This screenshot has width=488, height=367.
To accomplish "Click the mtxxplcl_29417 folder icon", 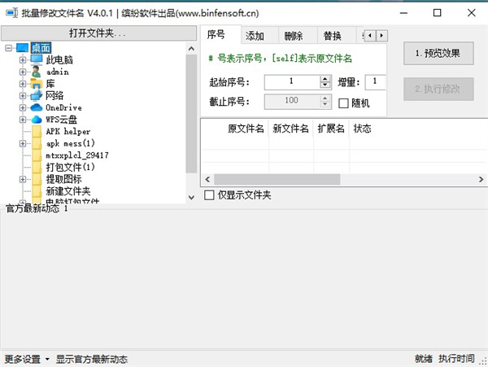I will coord(37,155).
